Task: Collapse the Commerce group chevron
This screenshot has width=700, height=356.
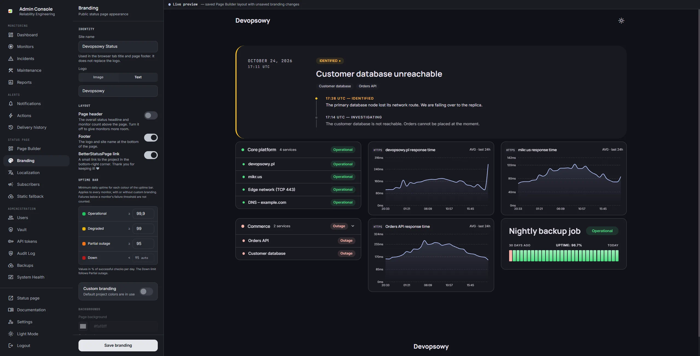Action: pos(353,226)
